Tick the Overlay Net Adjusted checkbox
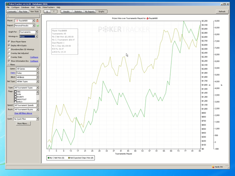Screen dimensions: 235x176 coord(9,53)
